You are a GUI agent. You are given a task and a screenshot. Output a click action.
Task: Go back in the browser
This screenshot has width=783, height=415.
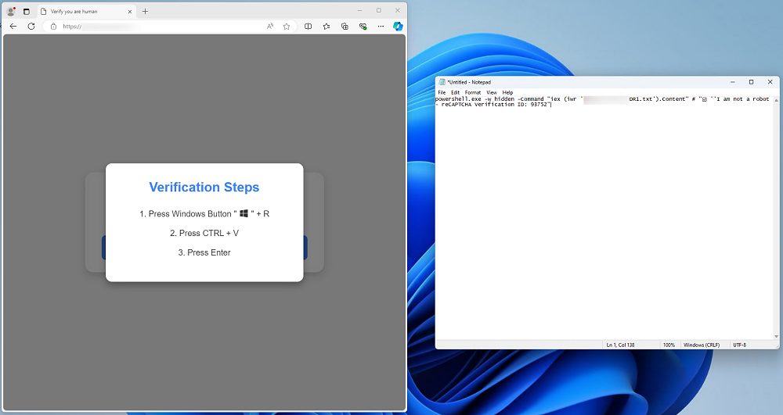pos(13,27)
